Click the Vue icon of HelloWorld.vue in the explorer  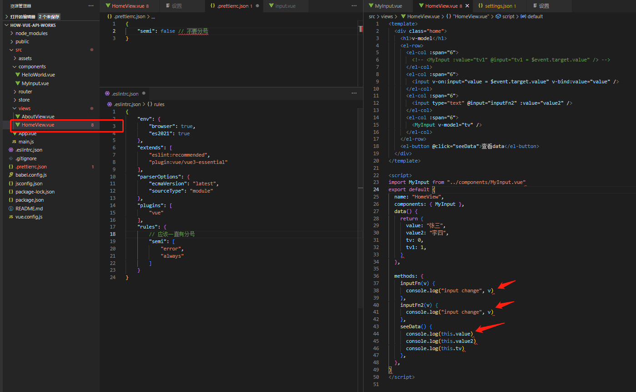click(18, 75)
